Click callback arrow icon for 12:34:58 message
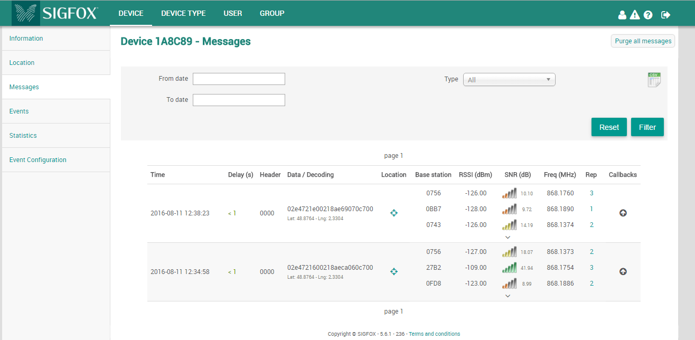 [x=623, y=271]
